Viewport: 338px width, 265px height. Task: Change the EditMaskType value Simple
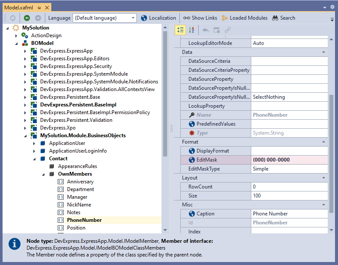[x=289, y=169]
